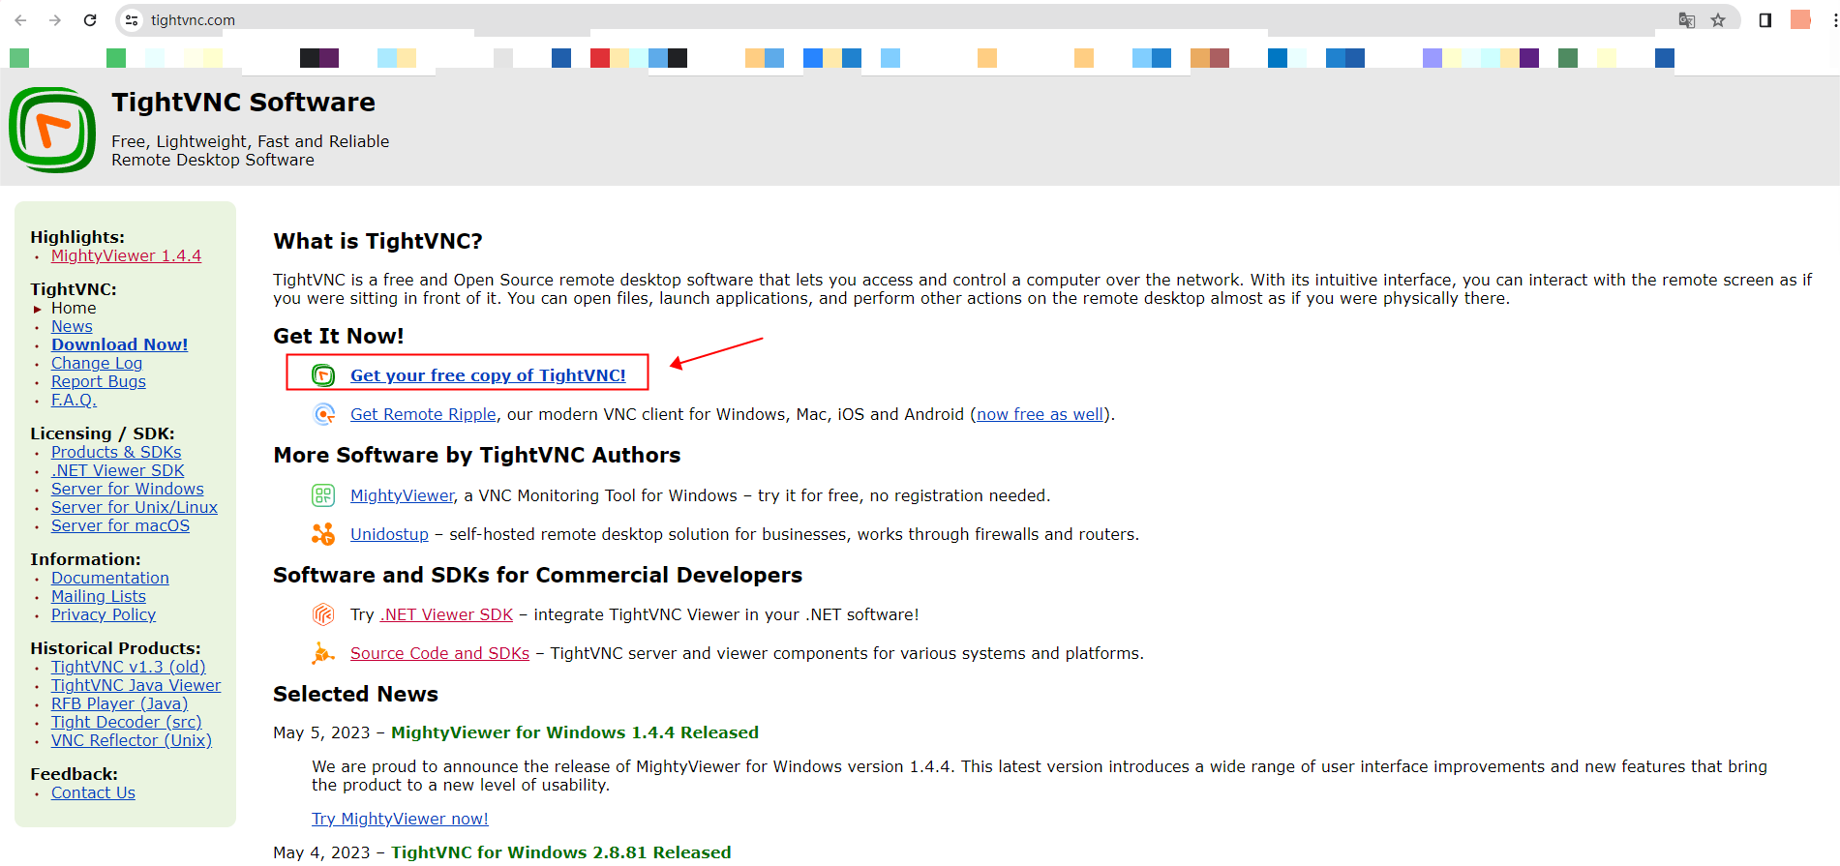Click the orange Unidostup icon
Screen dimensions: 1840x866
323,534
